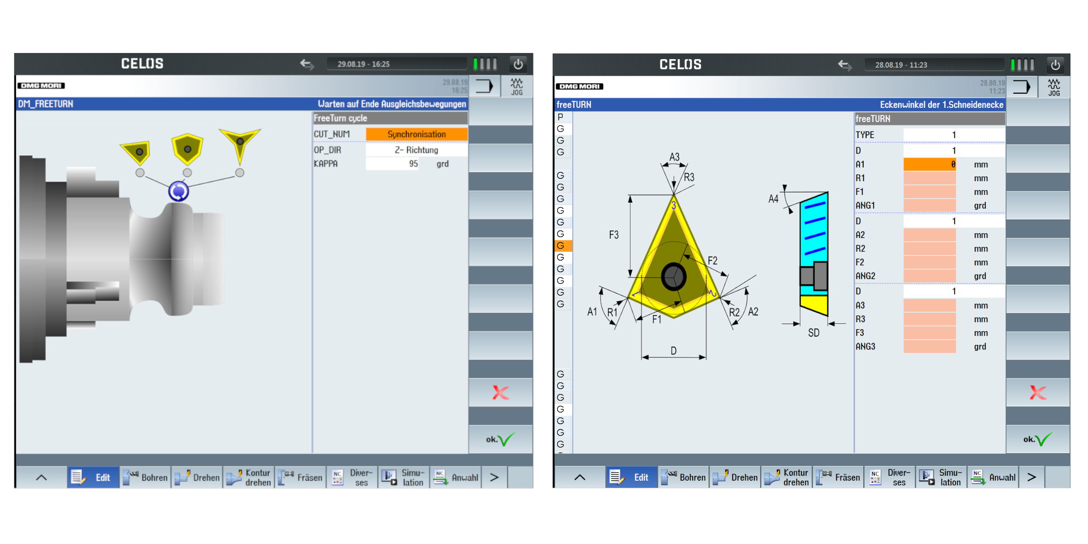Click F3 input field
Image resolution: width=1088 pixels, height=544 pixels.
coord(930,333)
